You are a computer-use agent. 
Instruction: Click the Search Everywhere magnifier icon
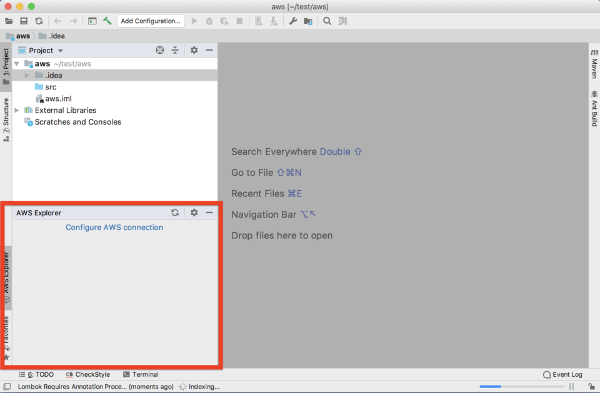[327, 21]
